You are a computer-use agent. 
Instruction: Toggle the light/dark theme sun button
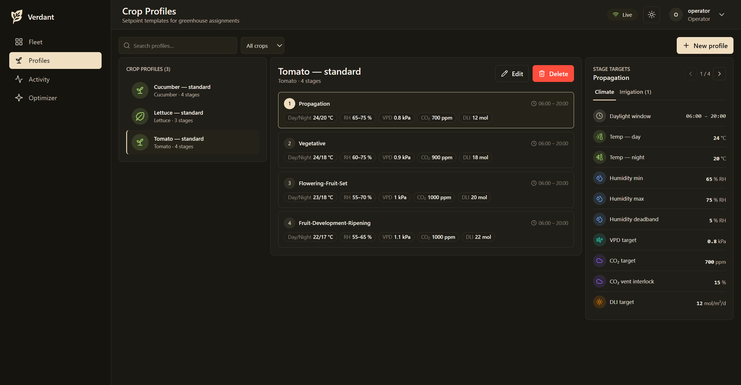(x=652, y=14)
